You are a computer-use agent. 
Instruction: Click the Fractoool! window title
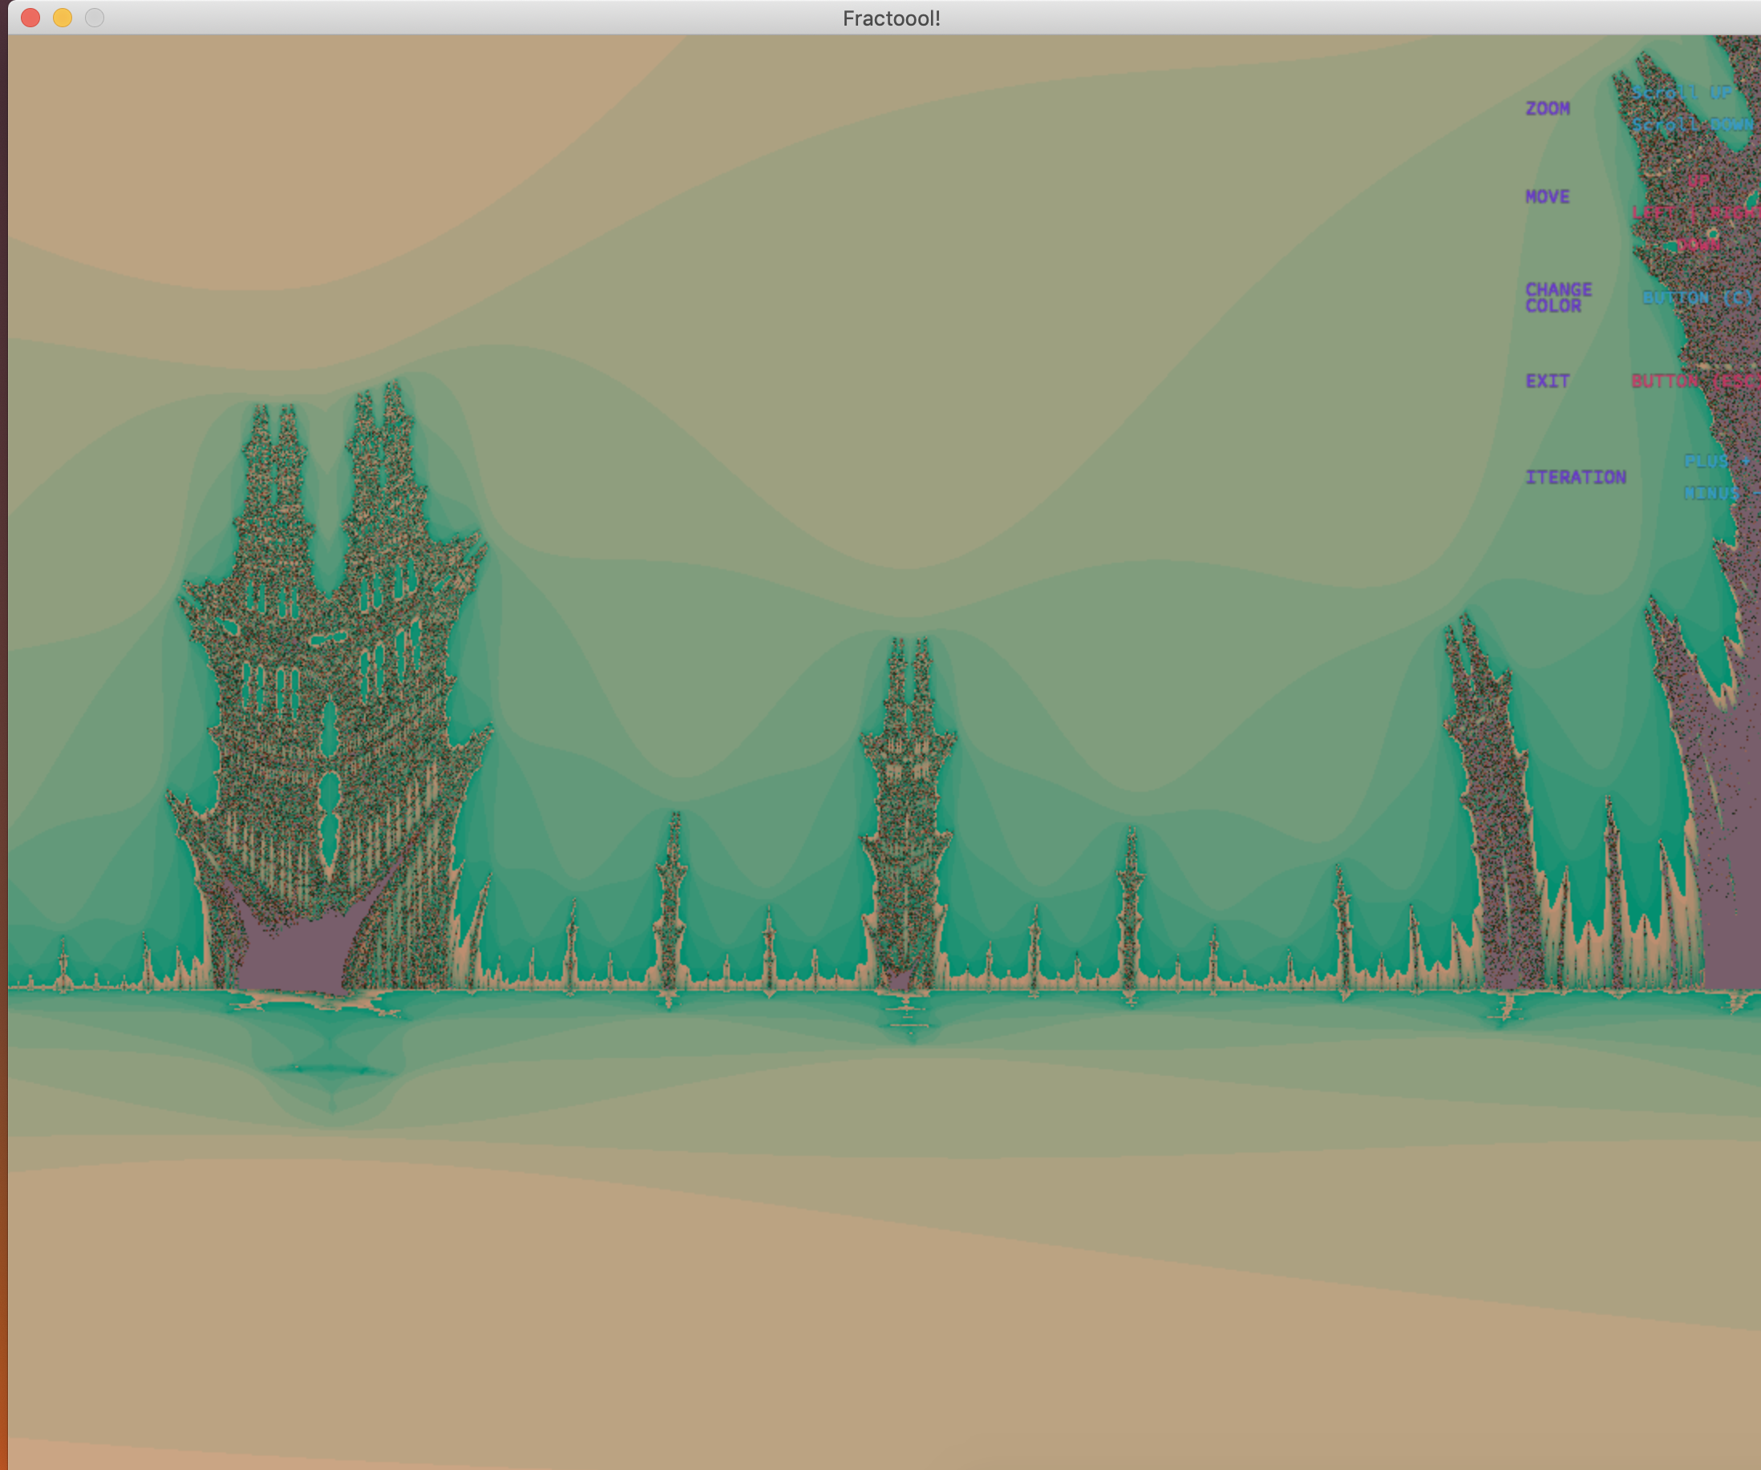891,18
